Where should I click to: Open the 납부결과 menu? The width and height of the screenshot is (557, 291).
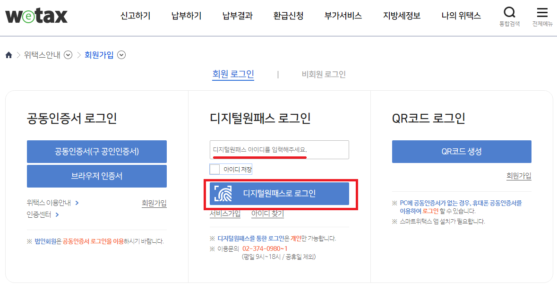(x=237, y=16)
